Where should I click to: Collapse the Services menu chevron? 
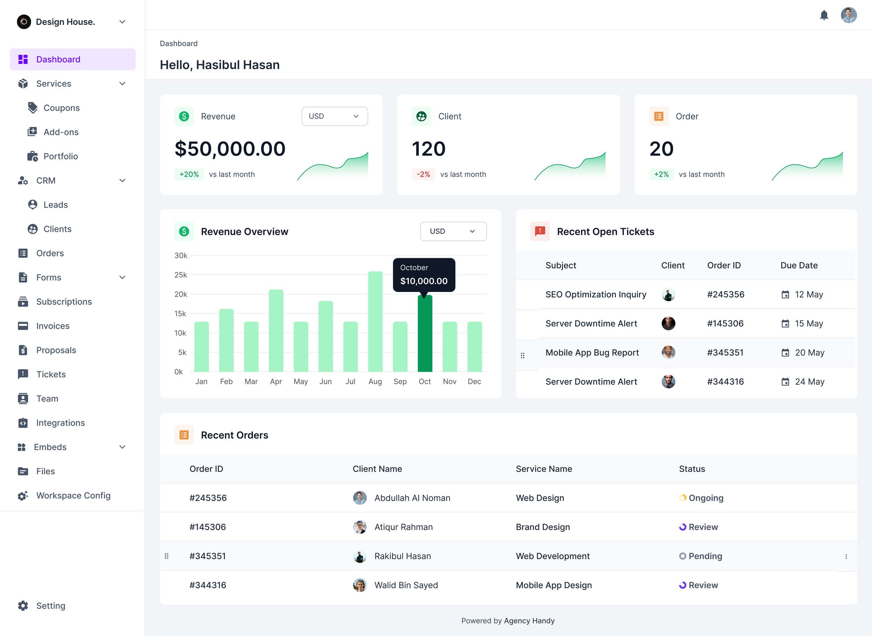[122, 83]
